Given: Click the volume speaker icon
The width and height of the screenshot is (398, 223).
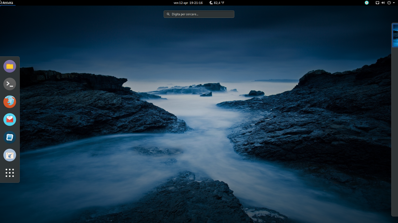Looking at the screenshot, I should (x=383, y=3).
